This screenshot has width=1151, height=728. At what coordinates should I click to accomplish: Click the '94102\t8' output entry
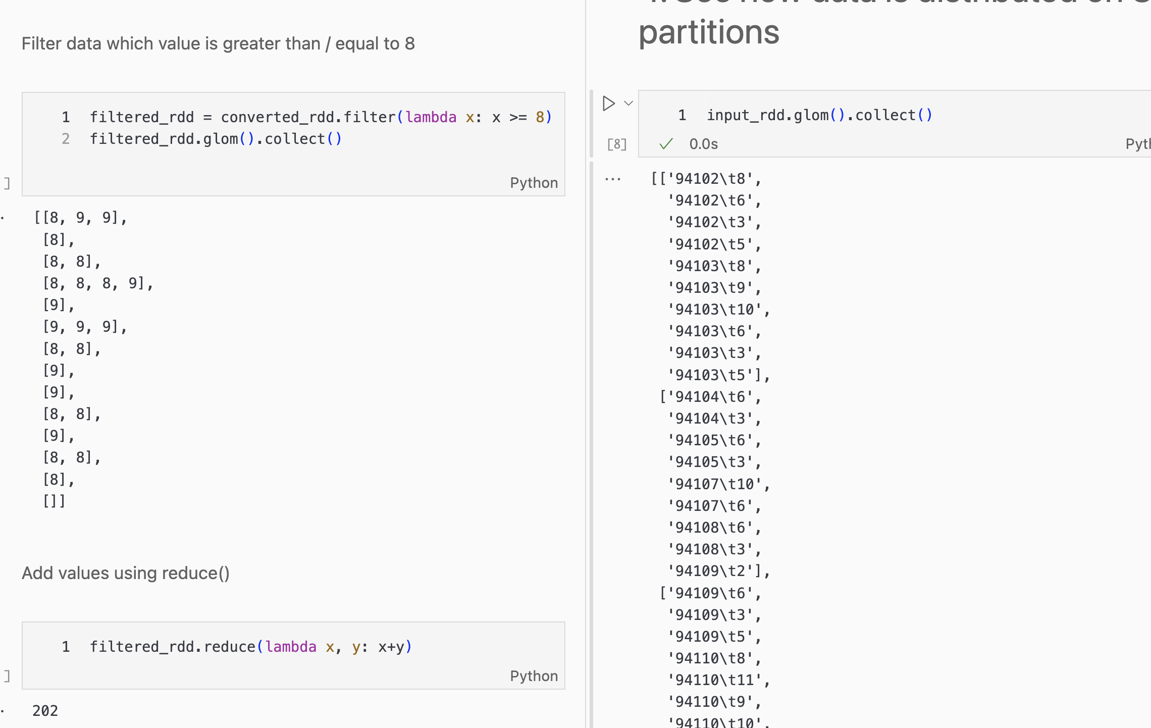[711, 179]
